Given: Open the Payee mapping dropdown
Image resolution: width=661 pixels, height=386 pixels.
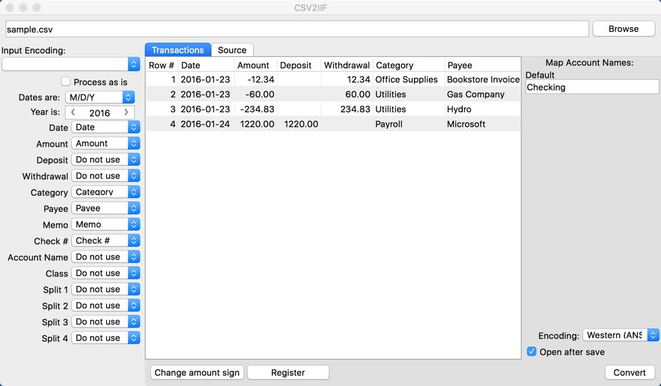Looking at the screenshot, I should point(106,208).
